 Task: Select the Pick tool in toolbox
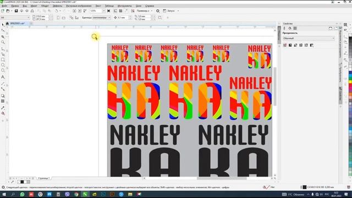pos(3,25)
